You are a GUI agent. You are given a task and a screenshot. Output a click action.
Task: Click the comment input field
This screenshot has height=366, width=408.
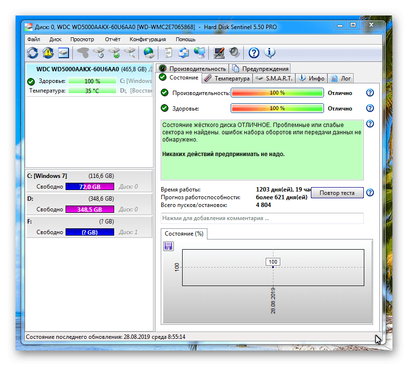click(262, 218)
